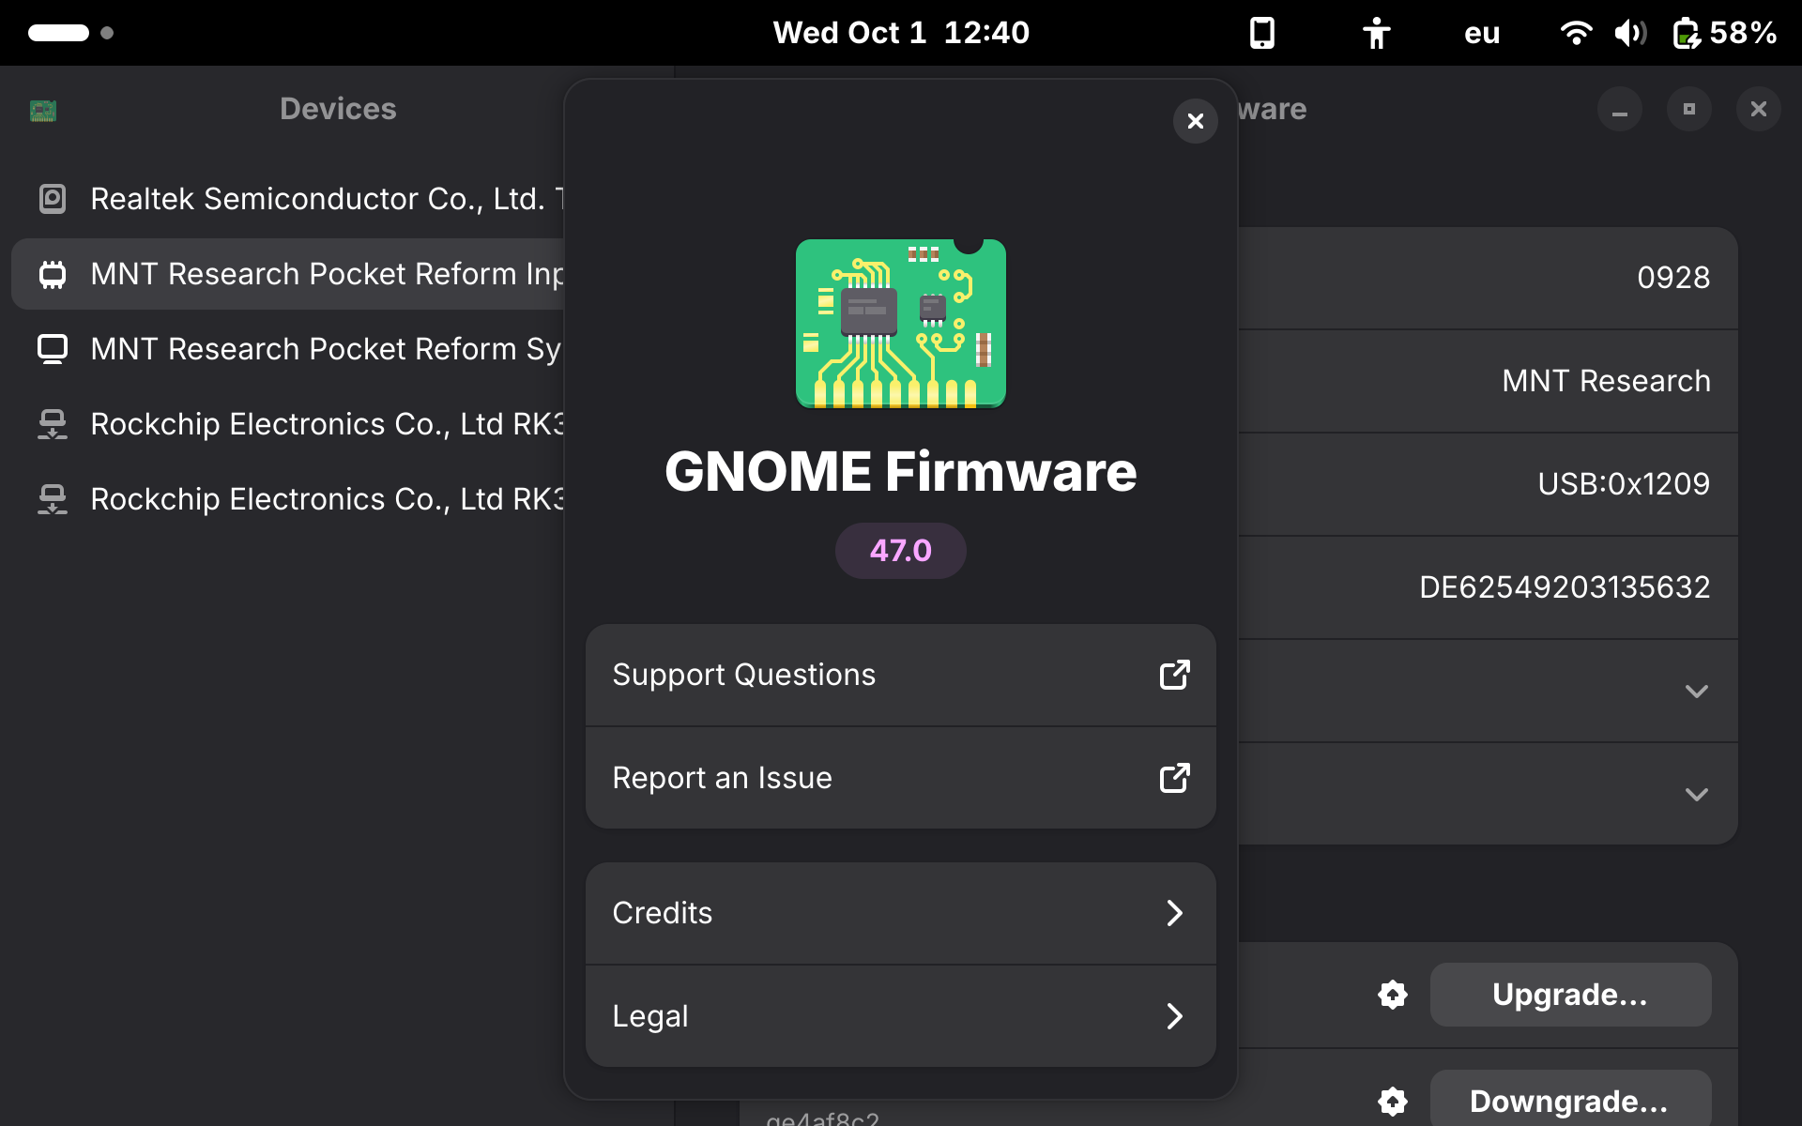Click the Wi-Fi status icon
This screenshot has width=1802, height=1126.
point(1575,33)
